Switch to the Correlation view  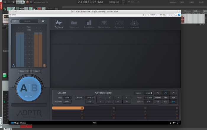(89, 24)
